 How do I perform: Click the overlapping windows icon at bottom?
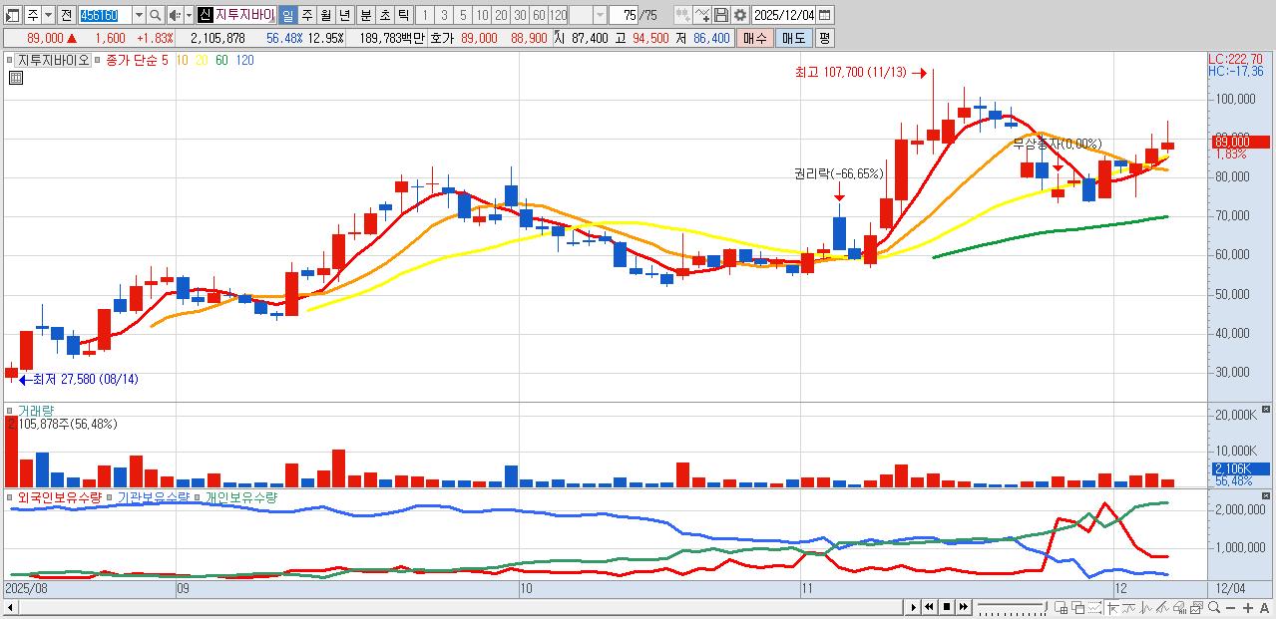point(1077,607)
